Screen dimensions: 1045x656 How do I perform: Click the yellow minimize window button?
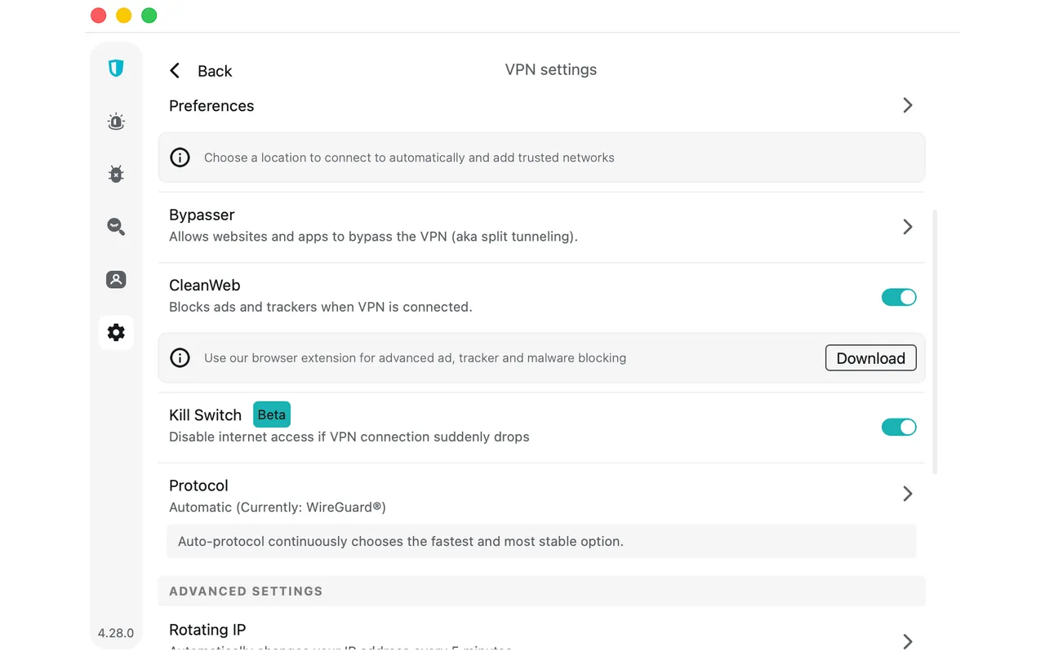(124, 16)
